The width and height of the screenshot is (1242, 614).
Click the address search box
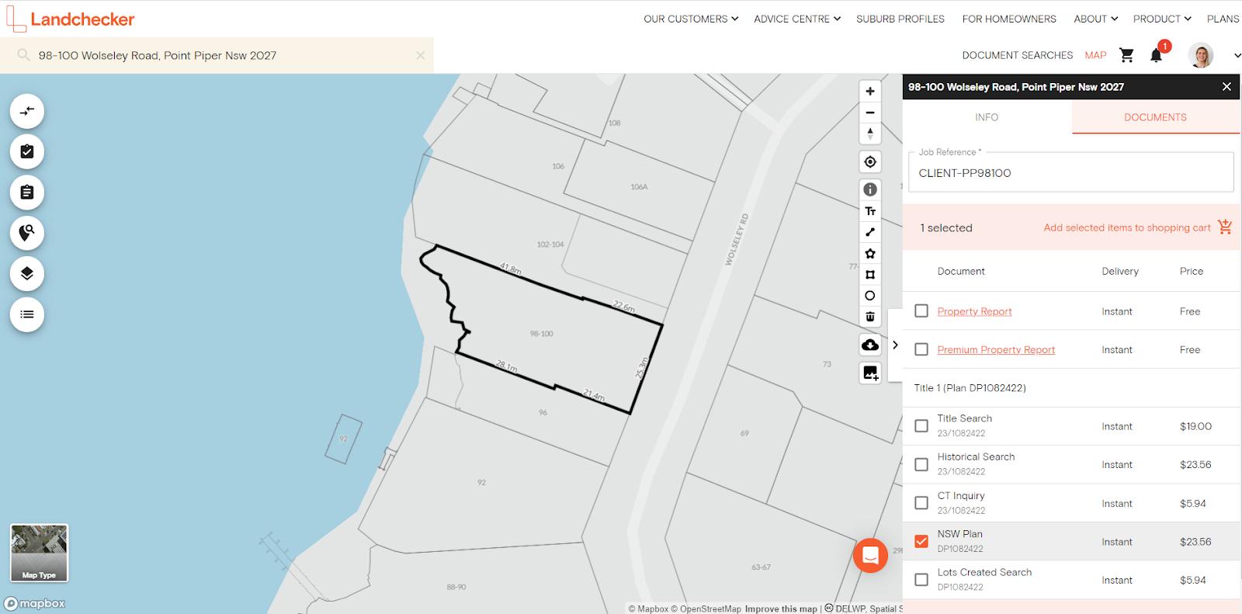(217, 55)
